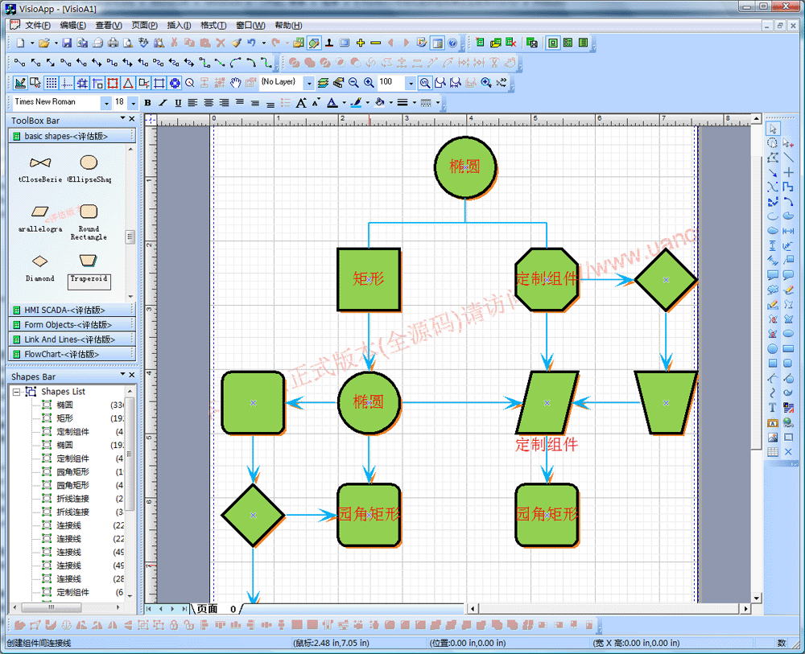Click the Save icon in the toolbar

[x=67, y=43]
